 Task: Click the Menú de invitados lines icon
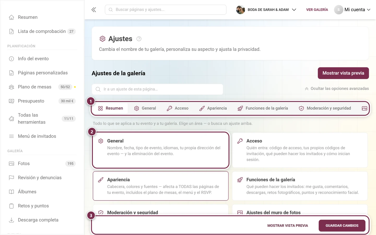pos(11,136)
